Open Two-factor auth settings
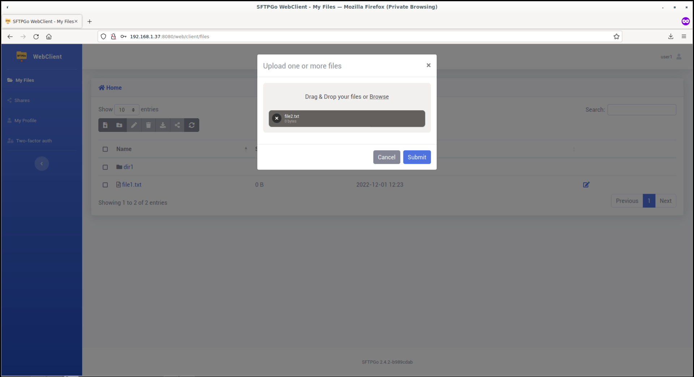The image size is (694, 377). click(x=34, y=141)
